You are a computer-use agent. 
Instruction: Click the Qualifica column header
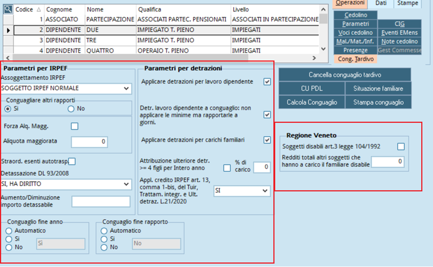(184, 9)
